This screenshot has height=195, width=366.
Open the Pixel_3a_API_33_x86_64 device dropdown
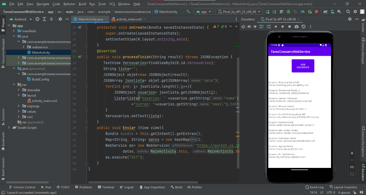pos(239,12)
